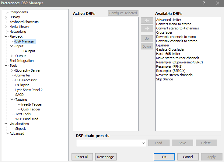224x162 pixels.
Task: Open the Converter preferences page
Action: (23, 75)
